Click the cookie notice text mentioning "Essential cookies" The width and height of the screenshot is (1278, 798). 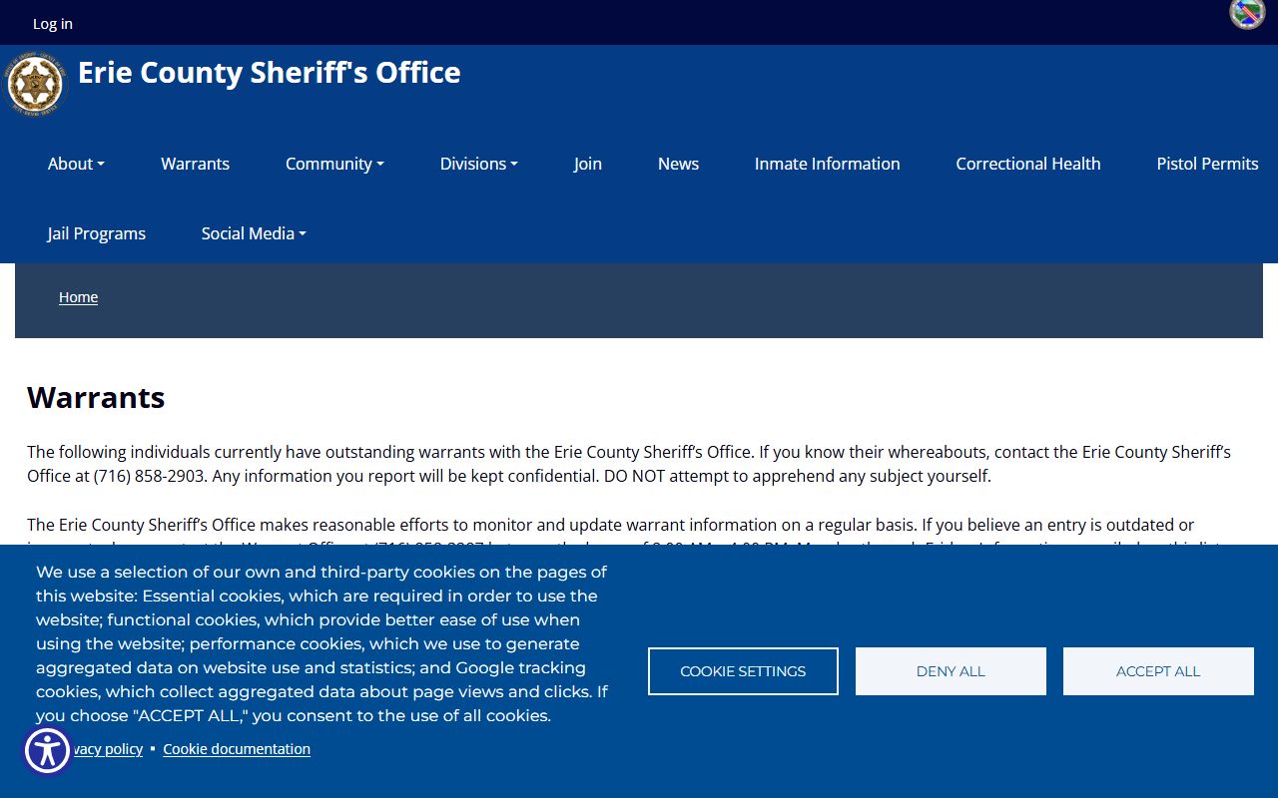pos(322,644)
